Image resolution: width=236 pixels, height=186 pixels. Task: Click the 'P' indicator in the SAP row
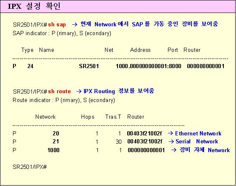click(14, 66)
